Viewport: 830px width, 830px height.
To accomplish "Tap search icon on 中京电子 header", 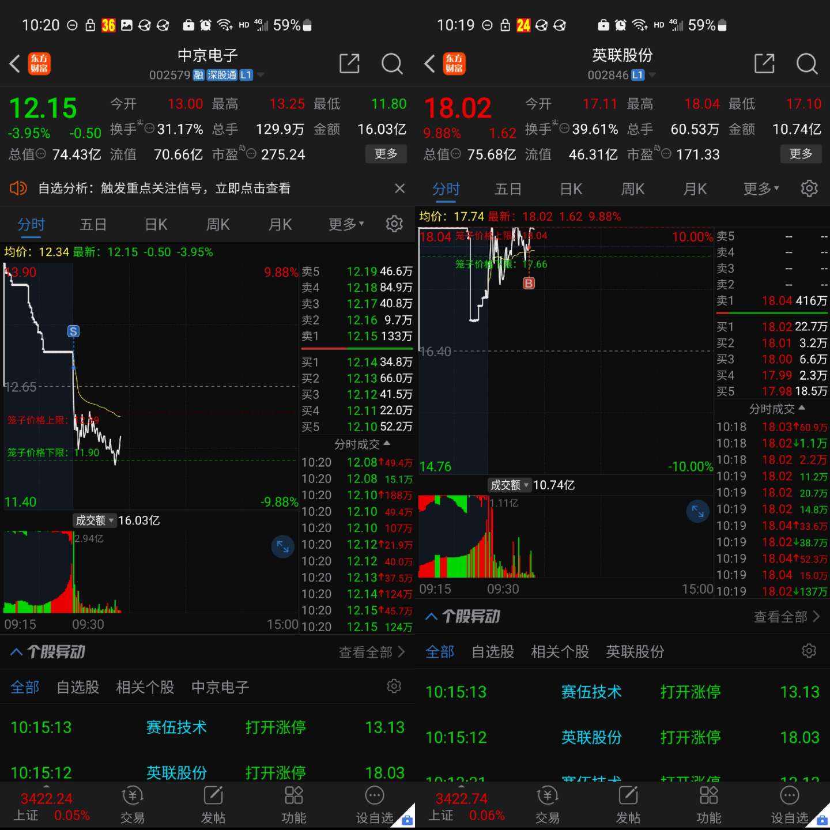I will [x=393, y=64].
